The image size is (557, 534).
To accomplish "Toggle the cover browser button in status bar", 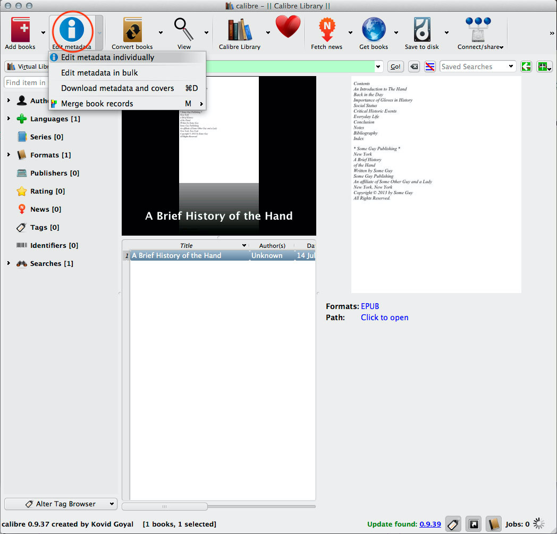I will tap(473, 524).
